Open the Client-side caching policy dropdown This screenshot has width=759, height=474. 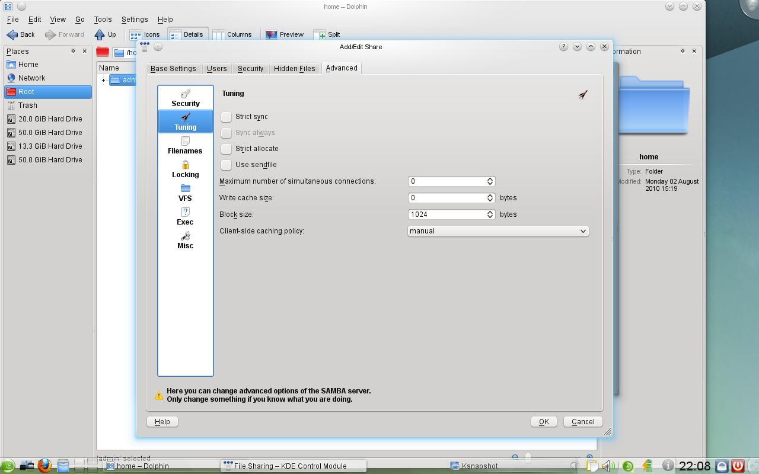click(x=498, y=231)
